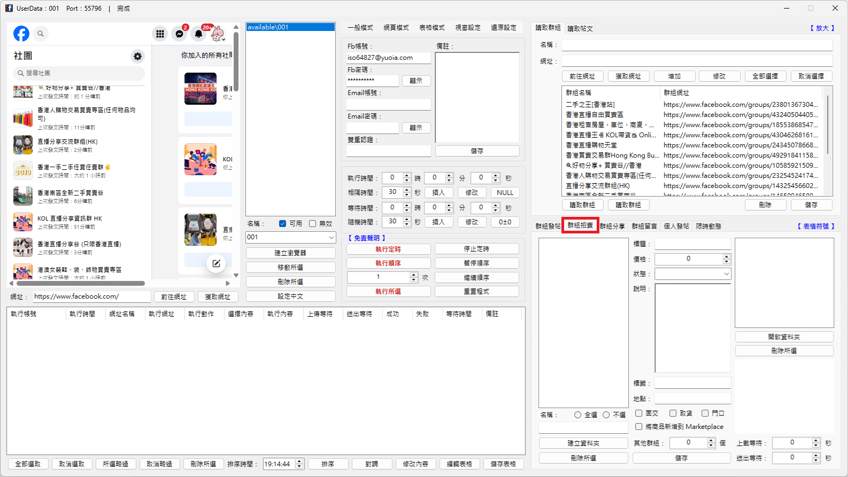Click the 排序 button
Screen dimensions: 848x477
[328, 464]
